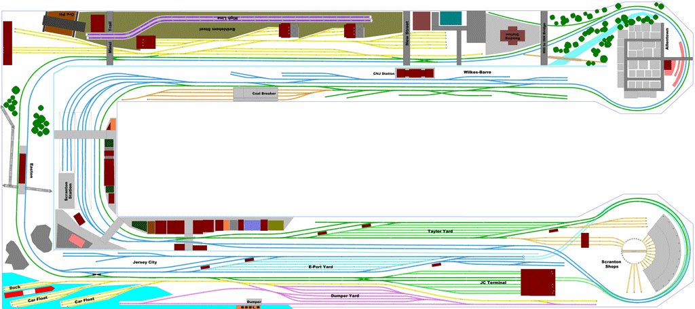
Task: Click the Hill to Hill Bridge
Action: tap(544, 37)
